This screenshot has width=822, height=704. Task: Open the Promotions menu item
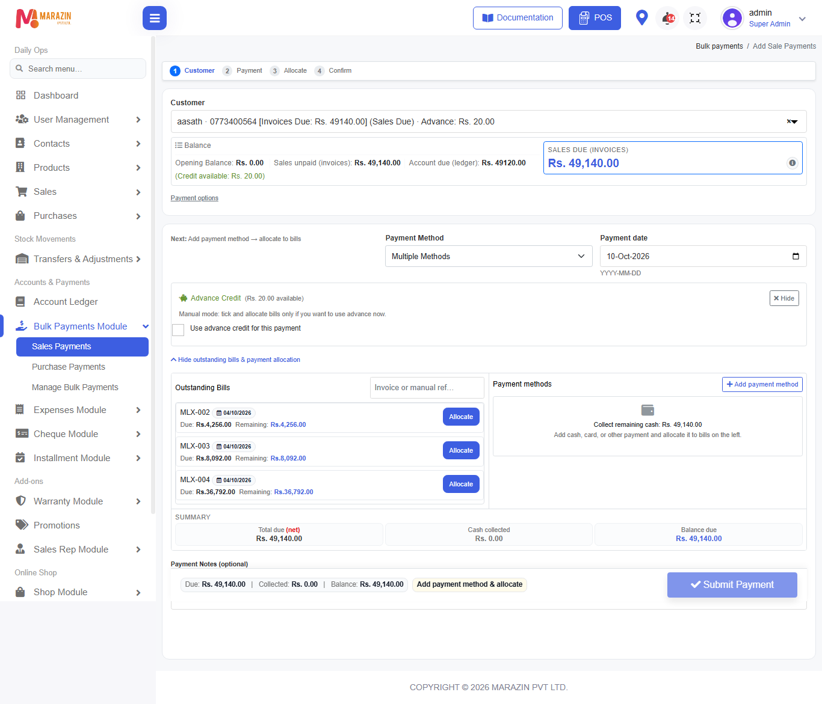[57, 525]
